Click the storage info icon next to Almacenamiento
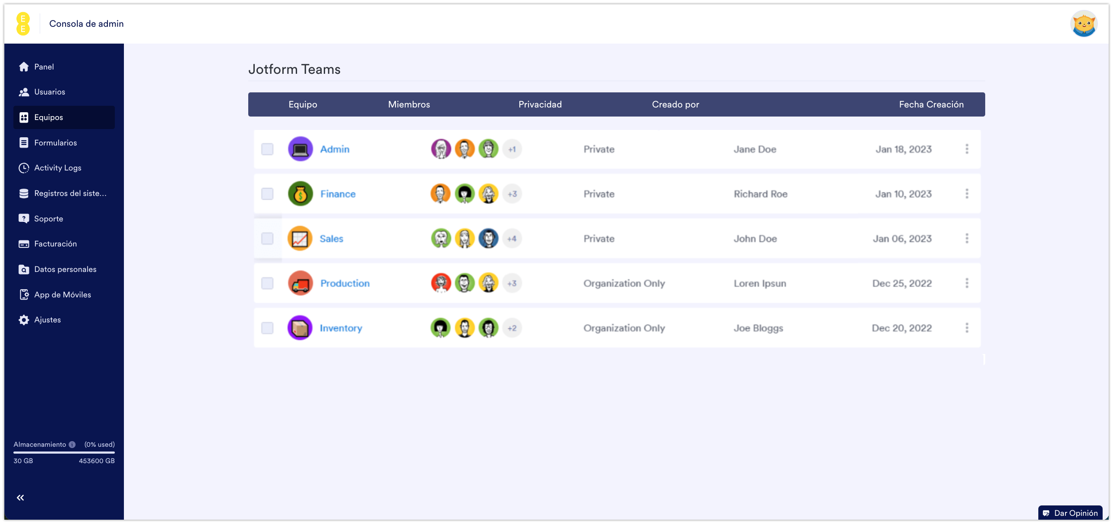 click(x=72, y=445)
